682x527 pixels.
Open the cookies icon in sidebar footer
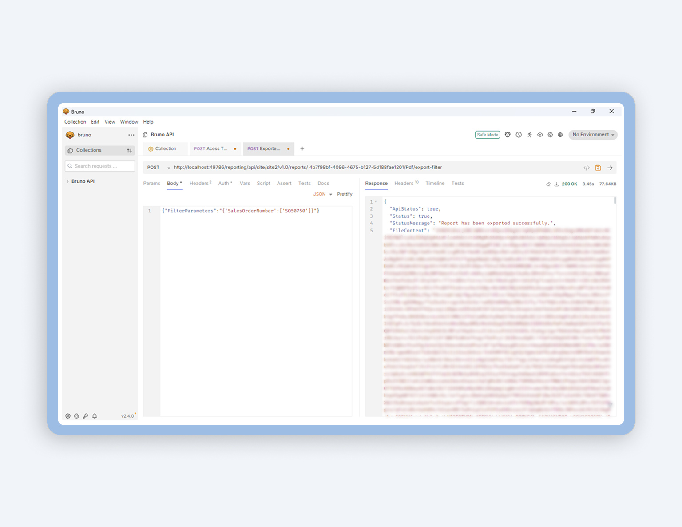coord(77,416)
